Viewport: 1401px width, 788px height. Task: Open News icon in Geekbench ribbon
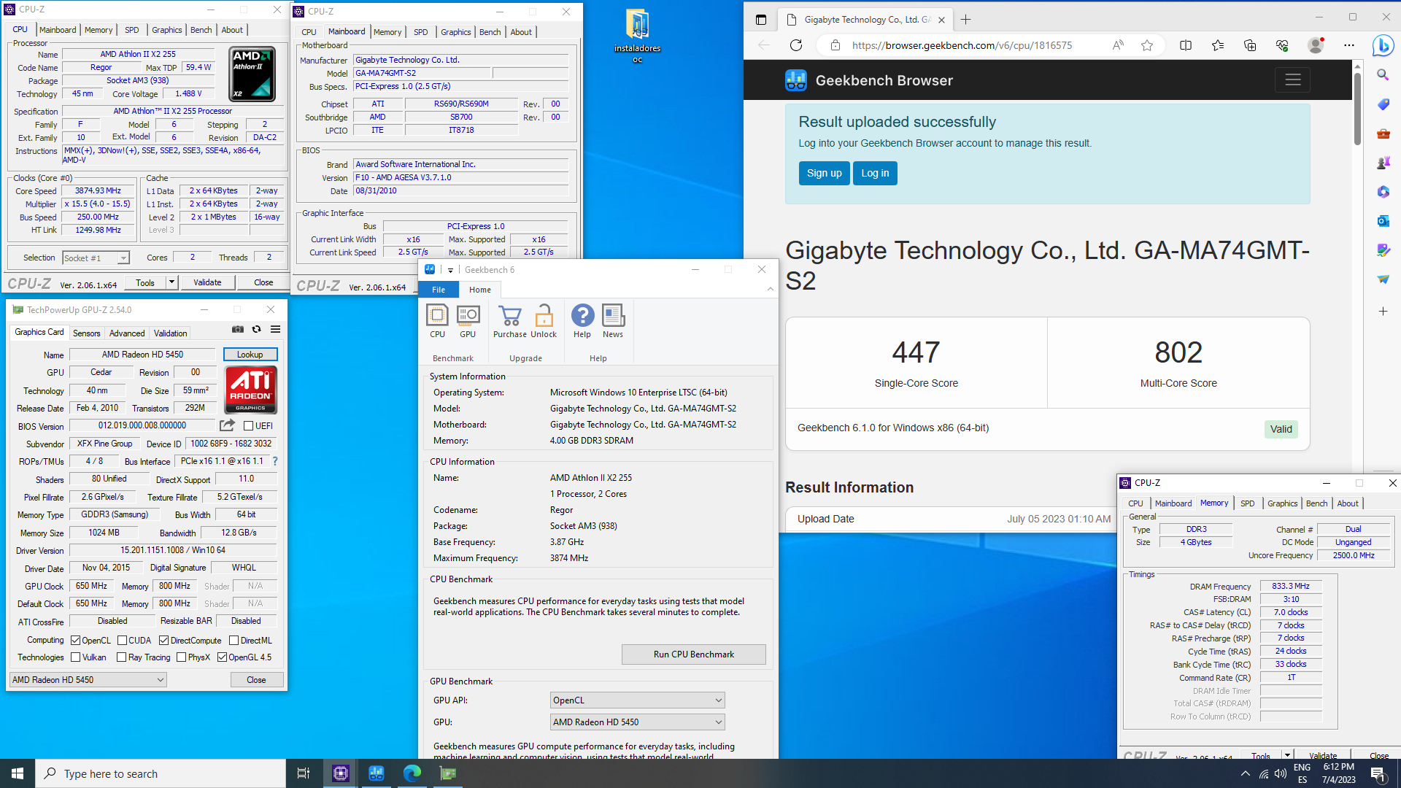(613, 321)
